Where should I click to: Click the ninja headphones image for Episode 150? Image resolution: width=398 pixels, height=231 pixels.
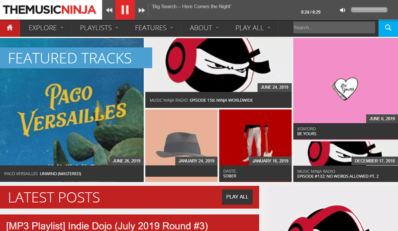point(218,65)
